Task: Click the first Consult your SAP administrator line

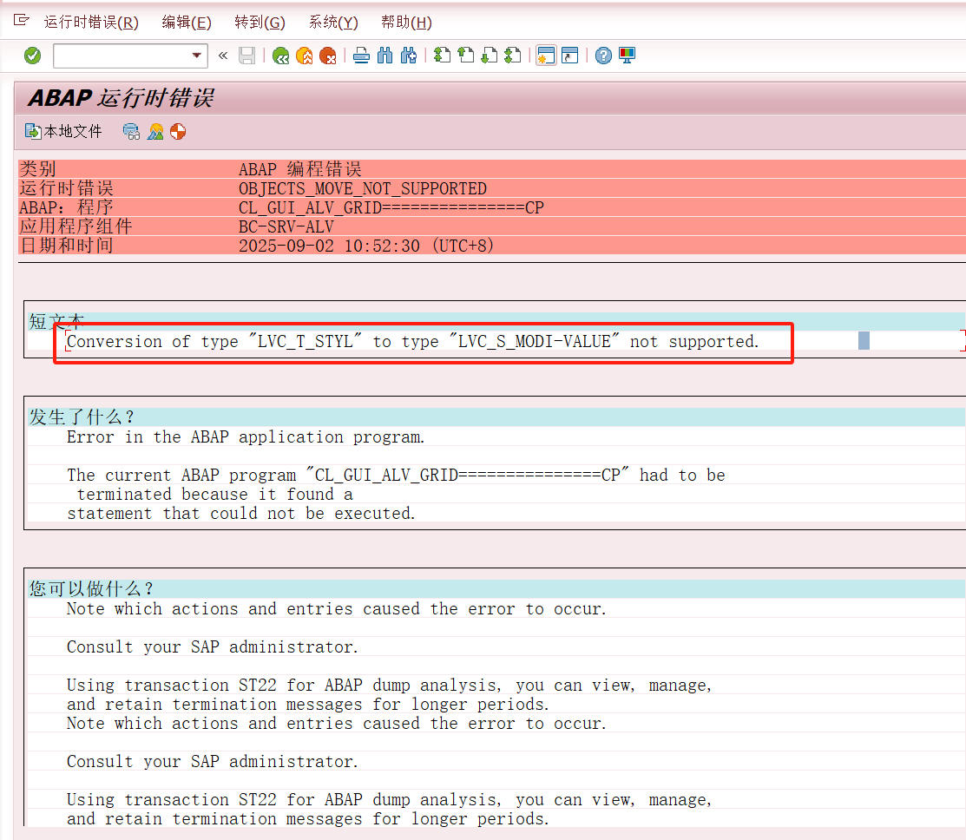Action: tap(213, 646)
